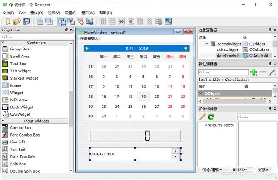The image size is (278, 180).
Task: Select calendar widget row in object inspector
Action: pos(235,50)
